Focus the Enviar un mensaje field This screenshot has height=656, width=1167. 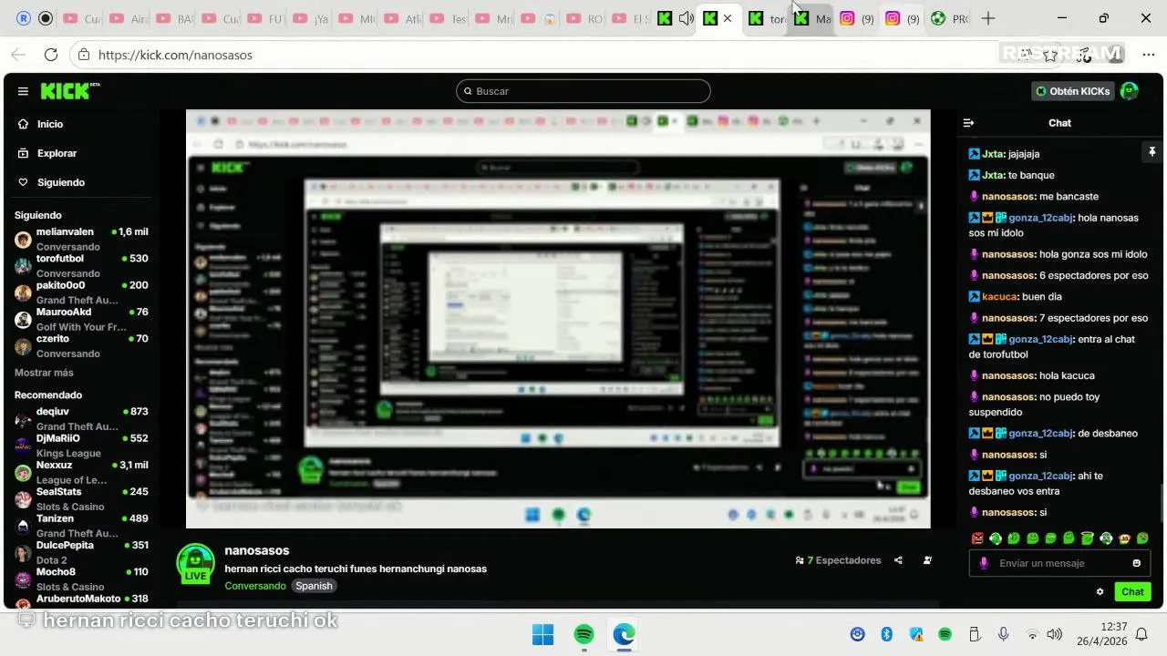1059,563
